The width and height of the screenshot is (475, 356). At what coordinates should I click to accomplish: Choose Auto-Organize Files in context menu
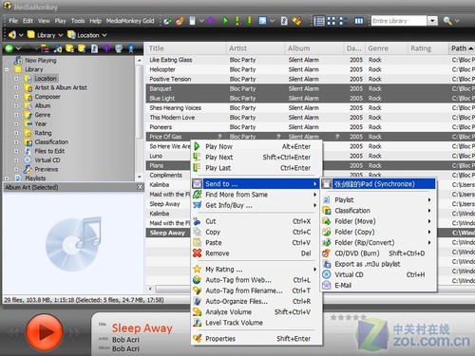point(256,301)
